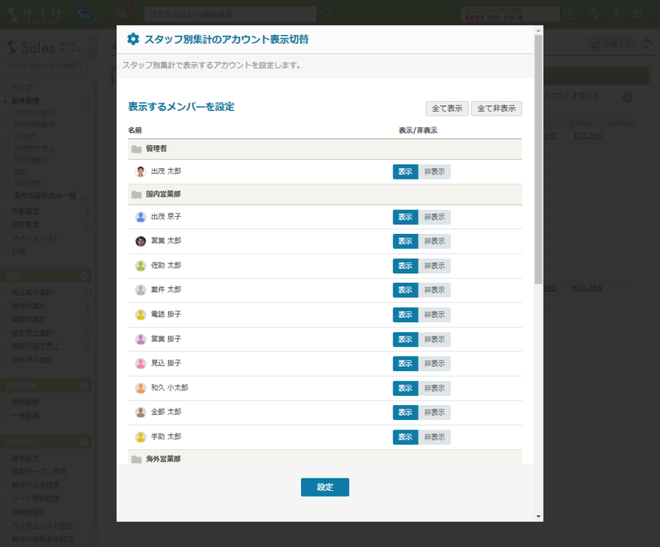
Task: Set 出茂 京子 to 非表示
Action: (434, 217)
